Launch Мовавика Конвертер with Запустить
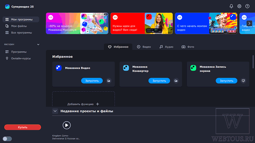The image size is (255, 143). [159, 81]
